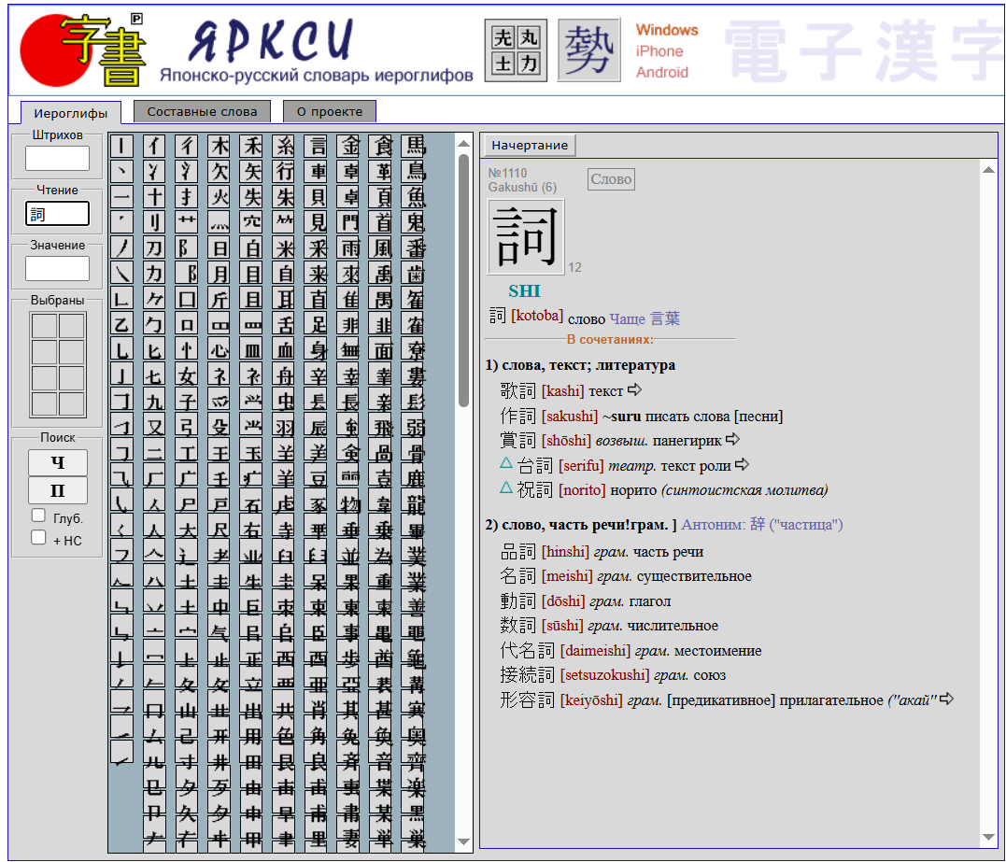
Task: Click the 木 tree radical in the grid
Action: point(220,147)
